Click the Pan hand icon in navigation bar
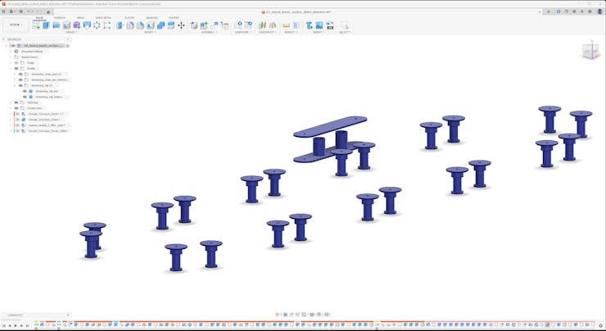This screenshot has width=606, height=331. (x=292, y=315)
